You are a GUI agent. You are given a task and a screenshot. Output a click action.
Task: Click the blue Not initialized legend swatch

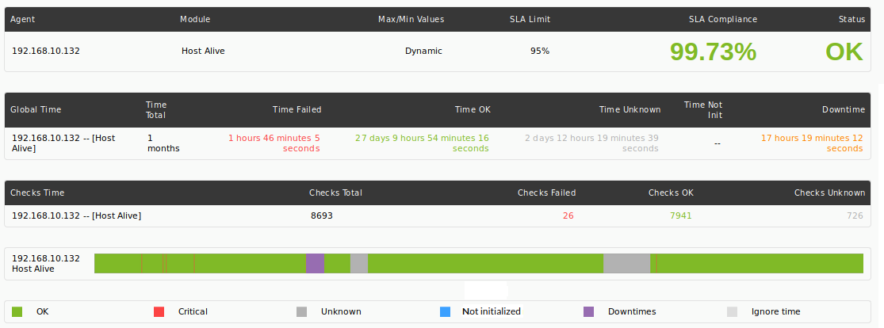(x=446, y=311)
